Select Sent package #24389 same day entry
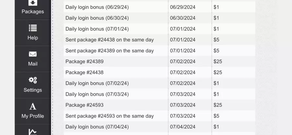Image resolution: width=292 pixels, height=135 pixels. pyautogui.click(x=159, y=51)
